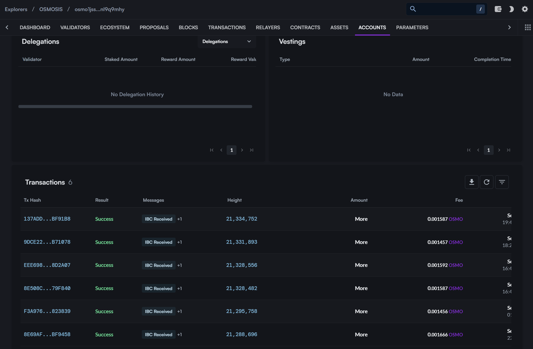This screenshot has height=349, width=533.
Task: Go to last page in Vestings pagination
Action: coord(509,150)
